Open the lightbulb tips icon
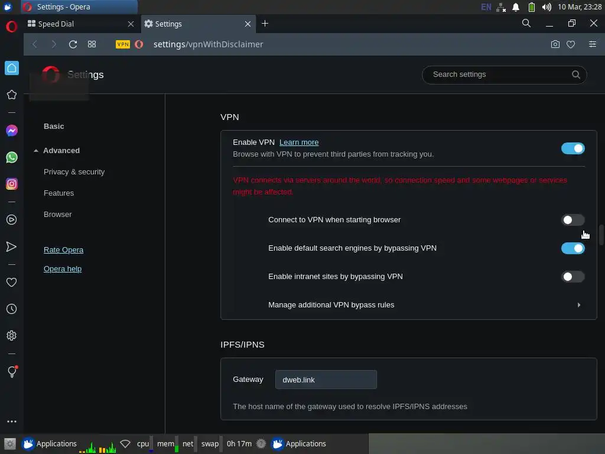The image size is (605, 454). [12, 372]
